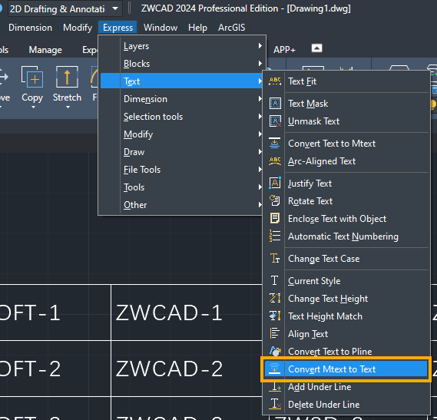Click the Automatic Text Numbering icon

tap(275, 236)
